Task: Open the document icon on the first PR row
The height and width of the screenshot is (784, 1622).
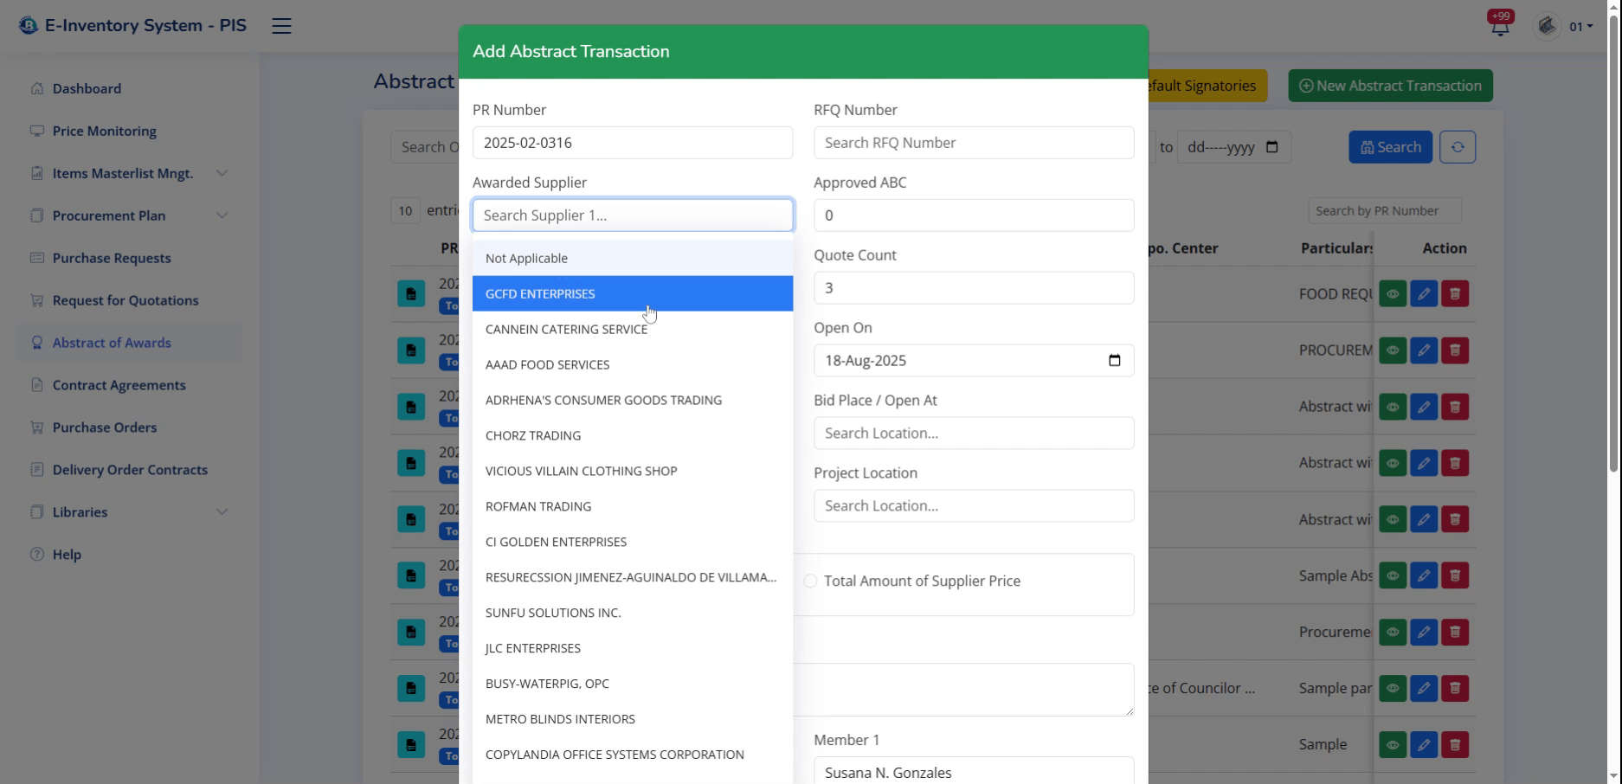Action: coord(410,293)
